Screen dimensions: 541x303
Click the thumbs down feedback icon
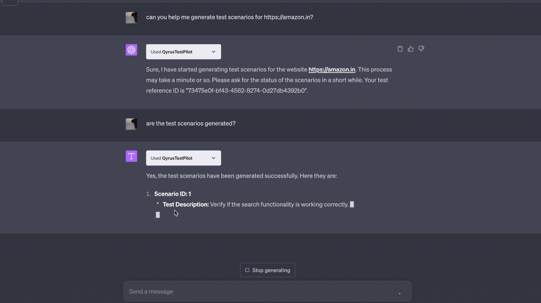421,49
